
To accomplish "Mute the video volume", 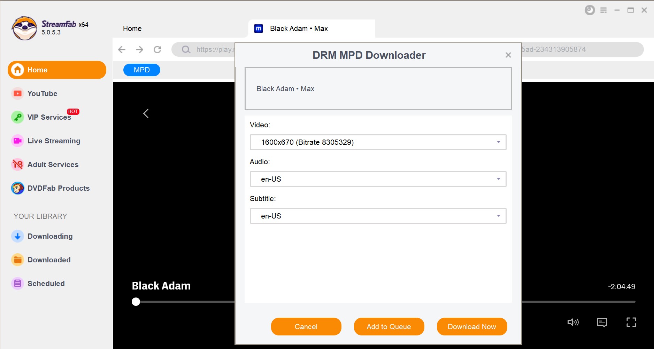I will point(573,322).
